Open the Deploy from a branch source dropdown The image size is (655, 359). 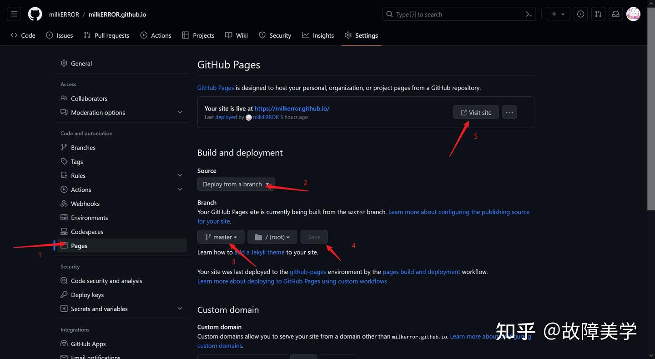tap(236, 184)
